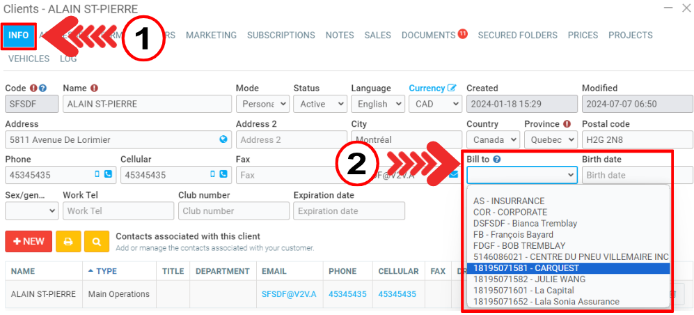This screenshot has width=694, height=315.
Task: Open the Mode dropdown
Action: click(x=262, y=104)
